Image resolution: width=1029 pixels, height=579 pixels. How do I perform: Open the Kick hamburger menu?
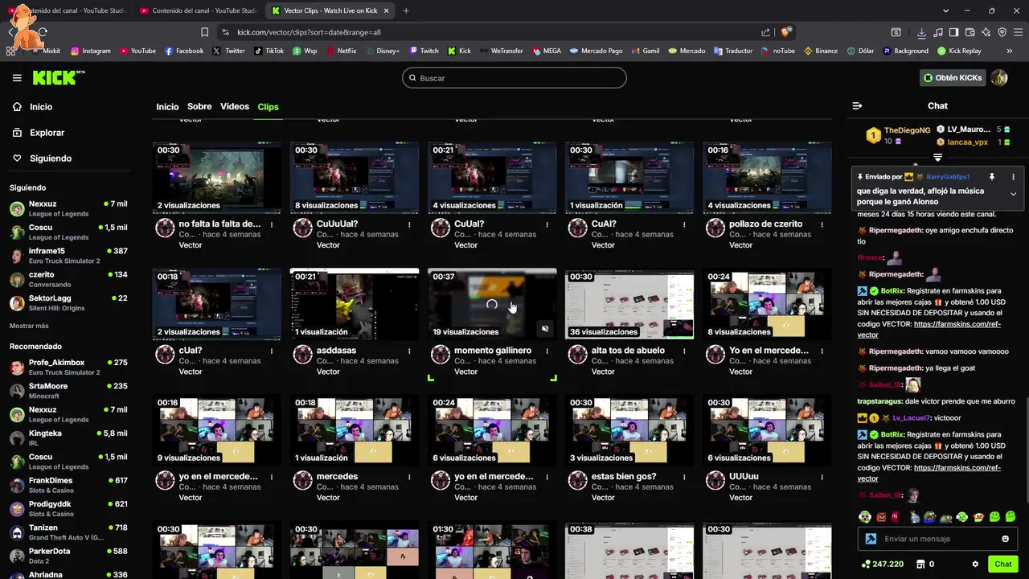(17, 78)
